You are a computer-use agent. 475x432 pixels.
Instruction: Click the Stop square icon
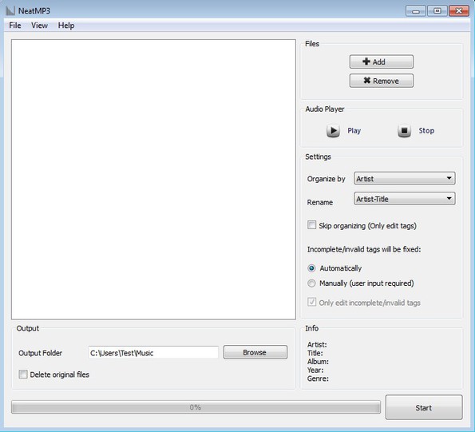[404, 131]
